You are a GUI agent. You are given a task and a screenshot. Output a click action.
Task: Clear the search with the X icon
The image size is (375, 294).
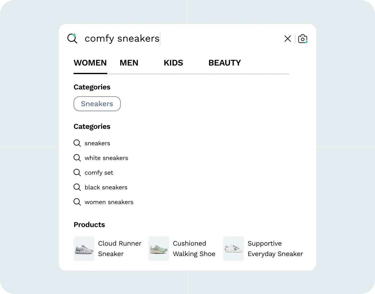(x=287, y=39)
